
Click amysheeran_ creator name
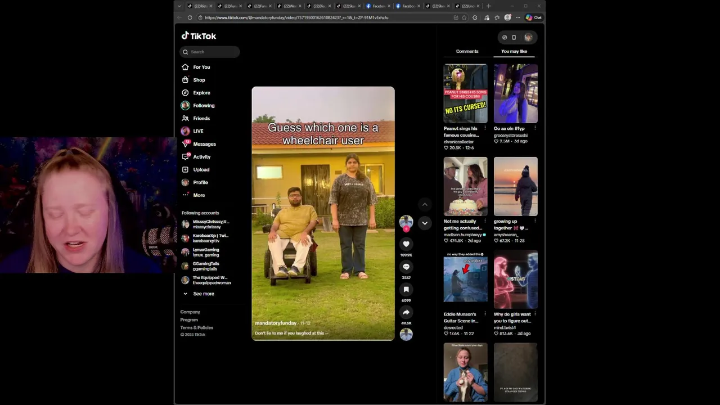click(506, 235)
